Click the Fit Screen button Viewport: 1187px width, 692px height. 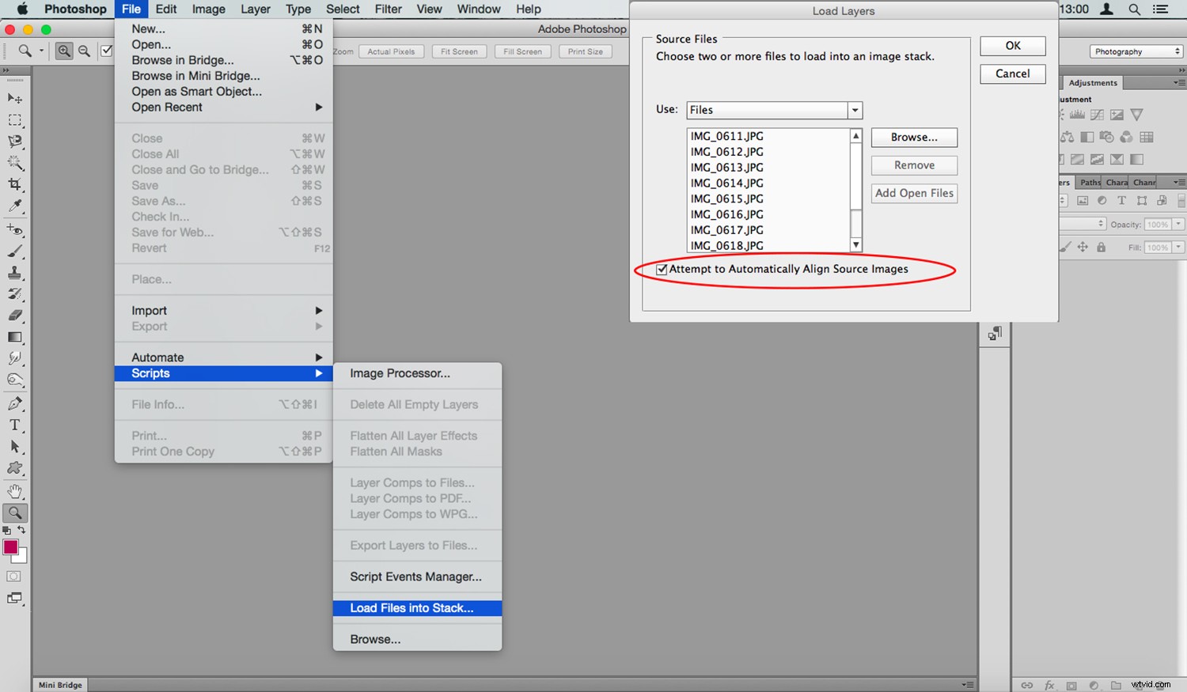(x=459, y=51)
